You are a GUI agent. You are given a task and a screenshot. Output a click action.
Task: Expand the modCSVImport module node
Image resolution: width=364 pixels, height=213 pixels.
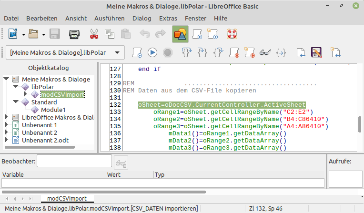[25, 94]
